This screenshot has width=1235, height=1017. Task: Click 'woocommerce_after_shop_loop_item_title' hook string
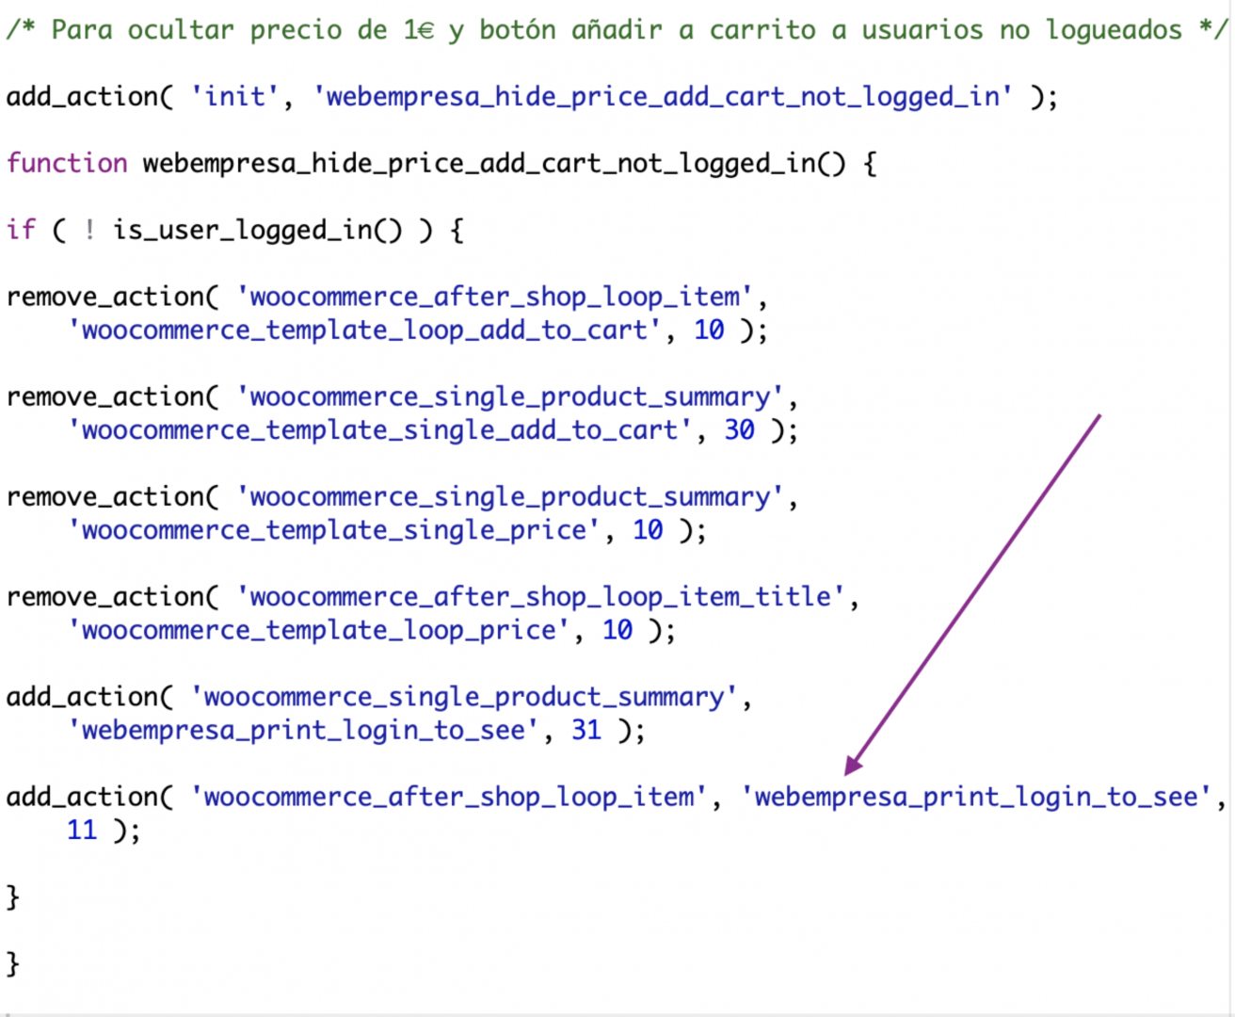pos(541,597)
